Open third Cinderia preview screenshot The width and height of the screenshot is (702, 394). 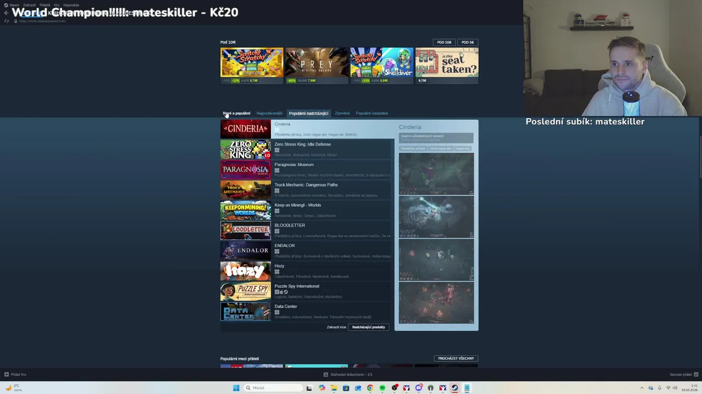pyautogui.click(x=436, y=260)
